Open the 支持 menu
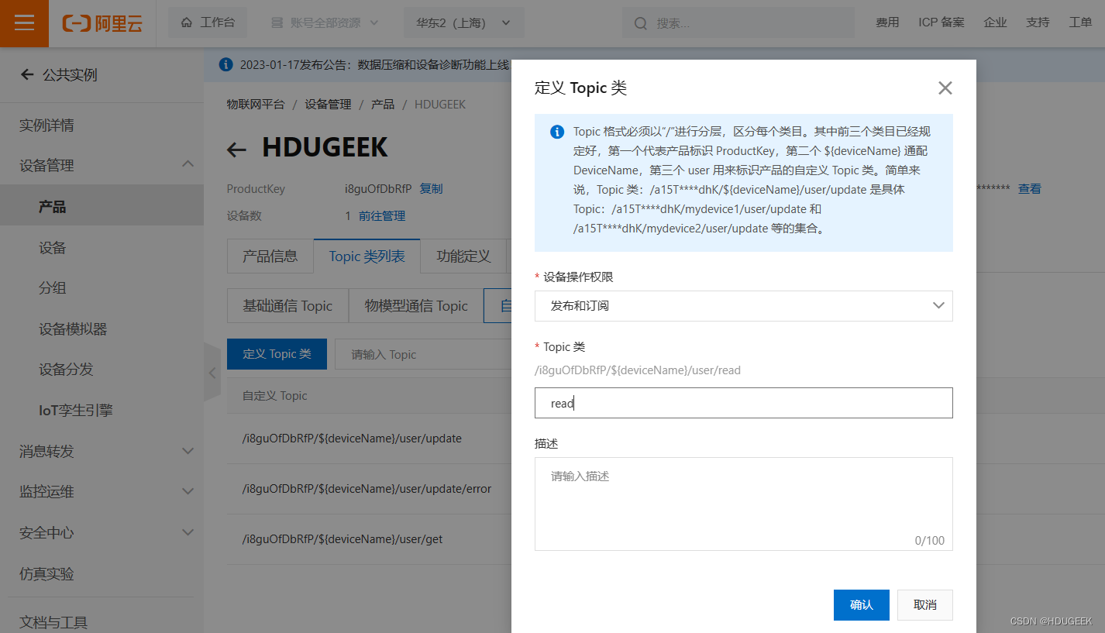This screenshot has width=1105, height=633. pyautogui.click(x=1038, y=22)
